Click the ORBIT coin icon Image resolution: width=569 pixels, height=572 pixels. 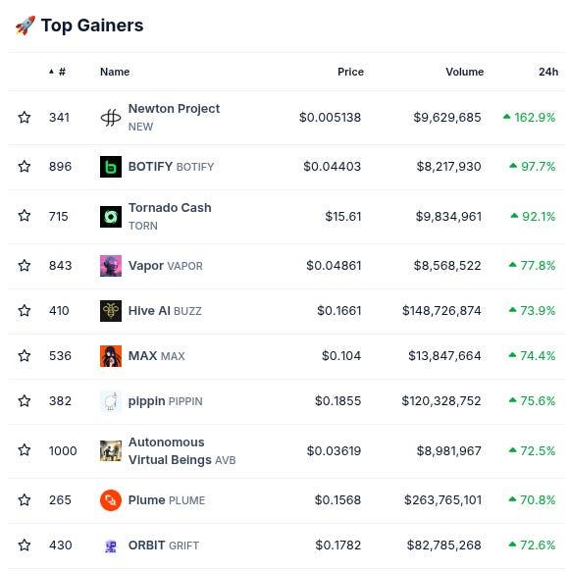pos(111,546)
